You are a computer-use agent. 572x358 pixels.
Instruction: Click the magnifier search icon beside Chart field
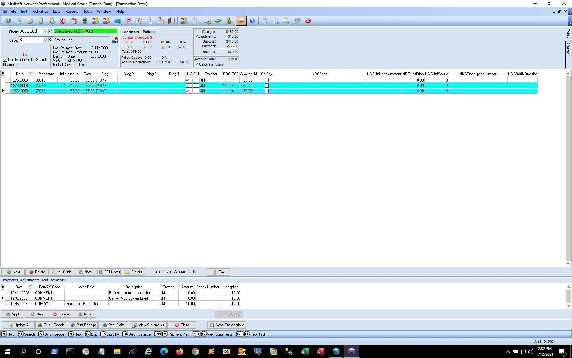pyautogui.click(x=51, y=31)
